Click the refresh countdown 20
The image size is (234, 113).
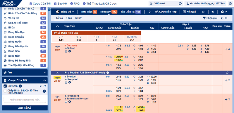point(224,18)
